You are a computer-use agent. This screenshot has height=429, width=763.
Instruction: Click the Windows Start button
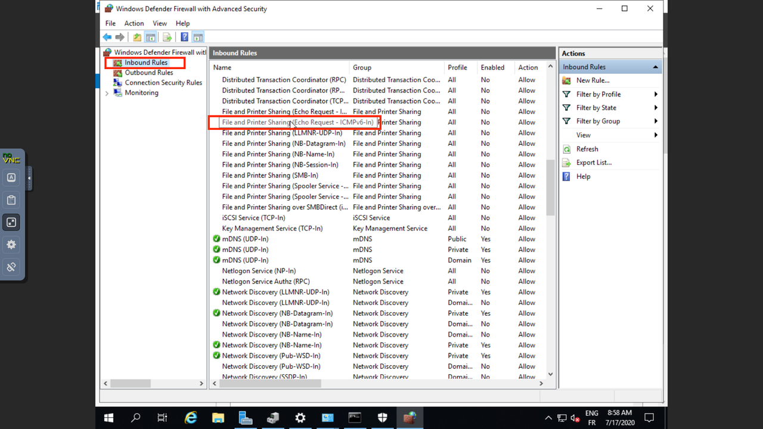click(109, 418)
